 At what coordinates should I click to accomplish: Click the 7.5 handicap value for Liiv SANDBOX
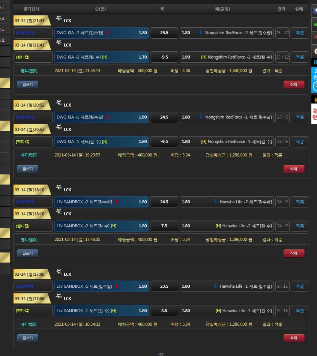click(x=164, y=226)
